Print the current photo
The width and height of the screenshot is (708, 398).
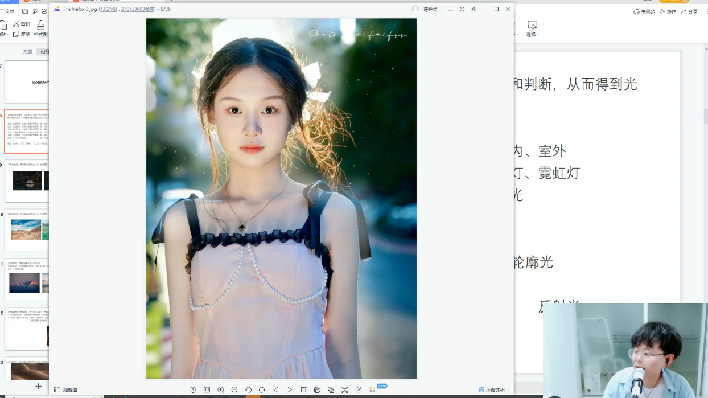pyautogui.click(x=316, y=389)
